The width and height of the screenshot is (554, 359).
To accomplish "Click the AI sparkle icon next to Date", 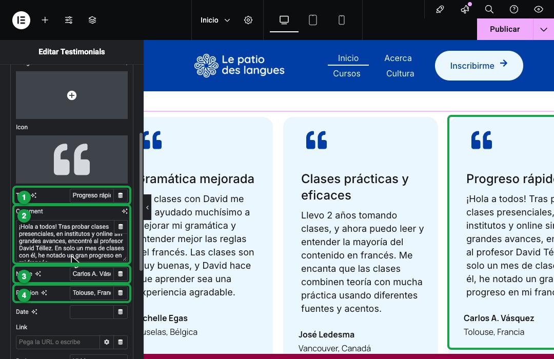I will [x=34, y=312].
